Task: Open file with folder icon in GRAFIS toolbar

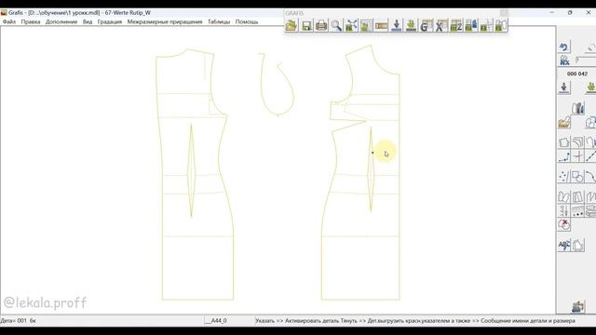Action: point(291,25)
